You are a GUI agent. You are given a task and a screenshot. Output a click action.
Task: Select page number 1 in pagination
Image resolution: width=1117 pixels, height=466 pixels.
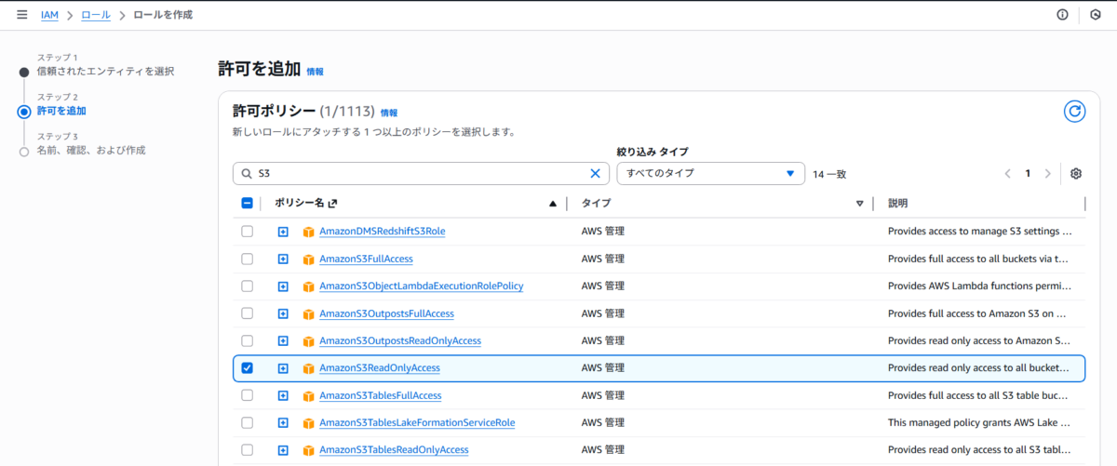click(x=1028, y=174)
